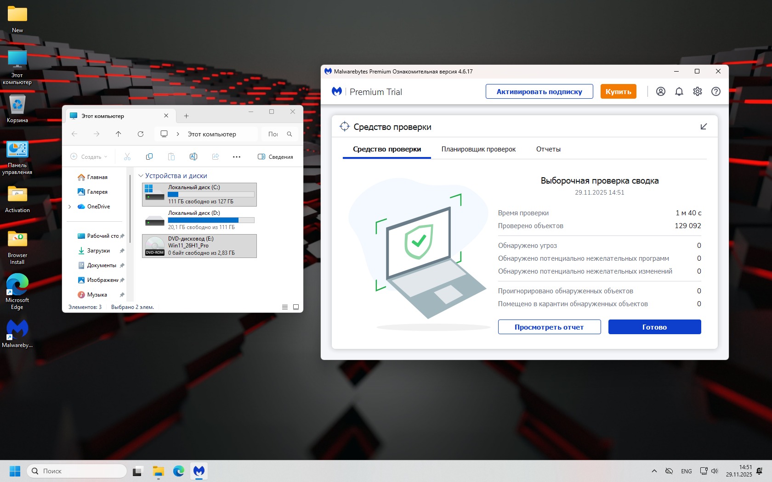The image size is (772, 482).
Task: Click the Просмотреть отчет button
Action: pyautogui.click(x=549, y=327)
